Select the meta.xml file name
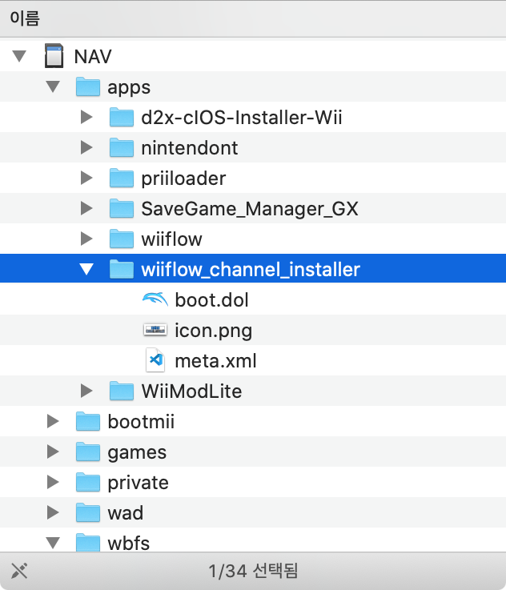The image size is (506, 590). click(x=215, y=361)
